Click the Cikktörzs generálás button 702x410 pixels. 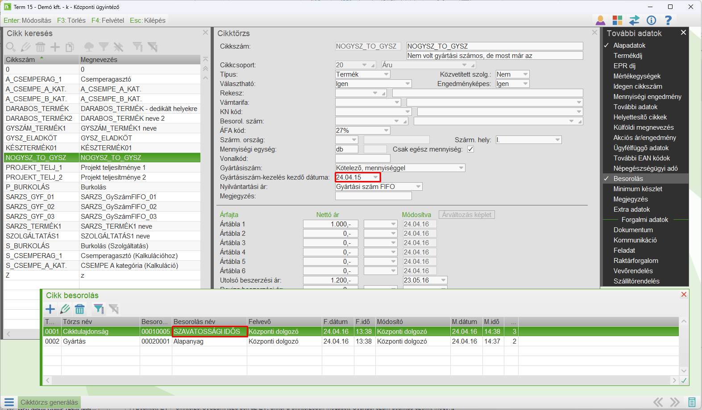tap(49, 402)
